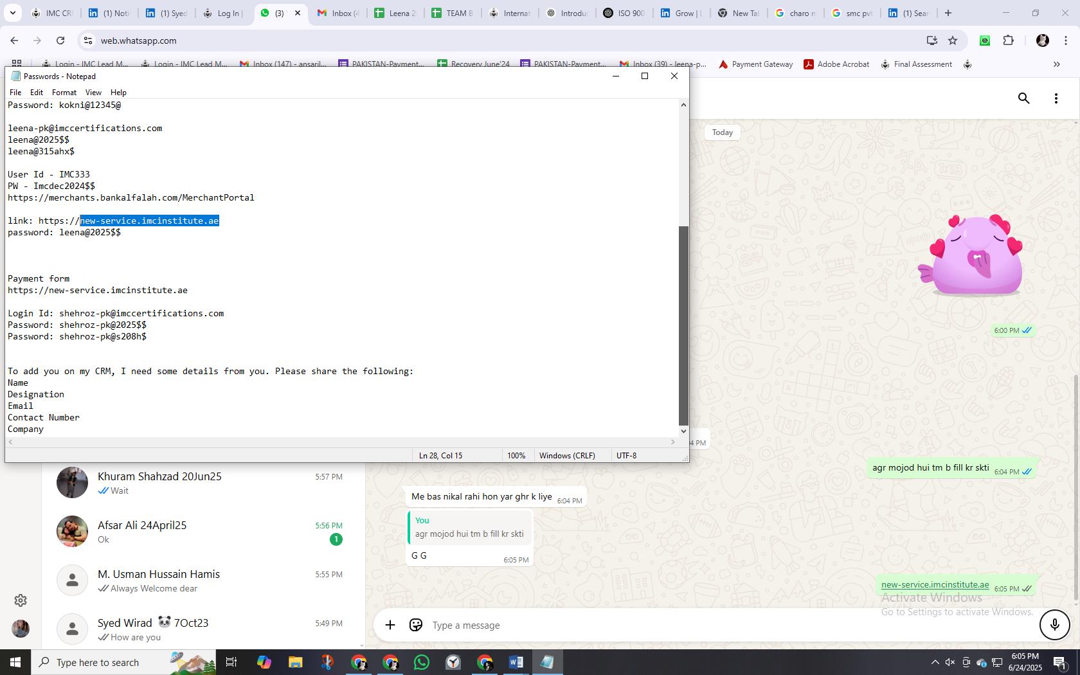Click the quoted You reply message

point(470,527)
